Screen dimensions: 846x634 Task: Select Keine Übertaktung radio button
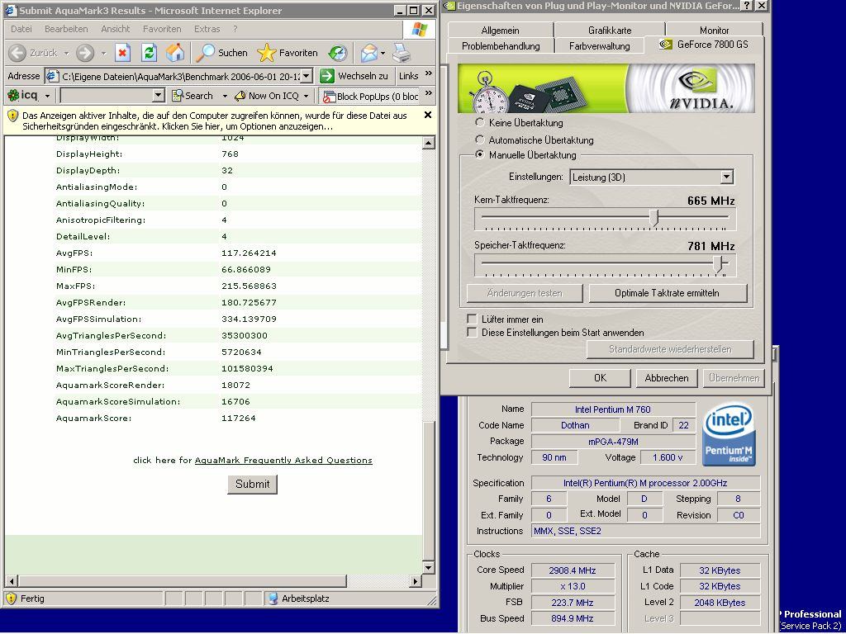[x=480, y=122]
